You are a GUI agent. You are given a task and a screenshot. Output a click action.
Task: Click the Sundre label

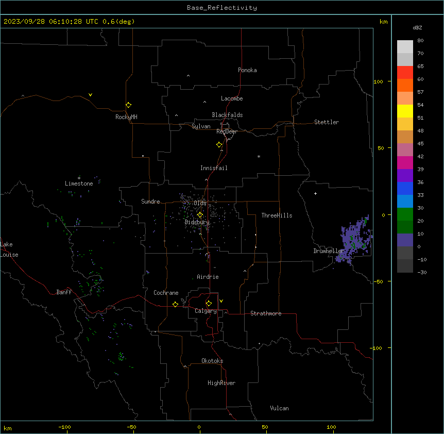coord(150,202)
